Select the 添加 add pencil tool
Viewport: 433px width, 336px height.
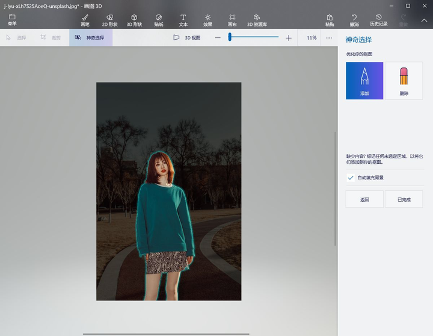tap(364, 81)
